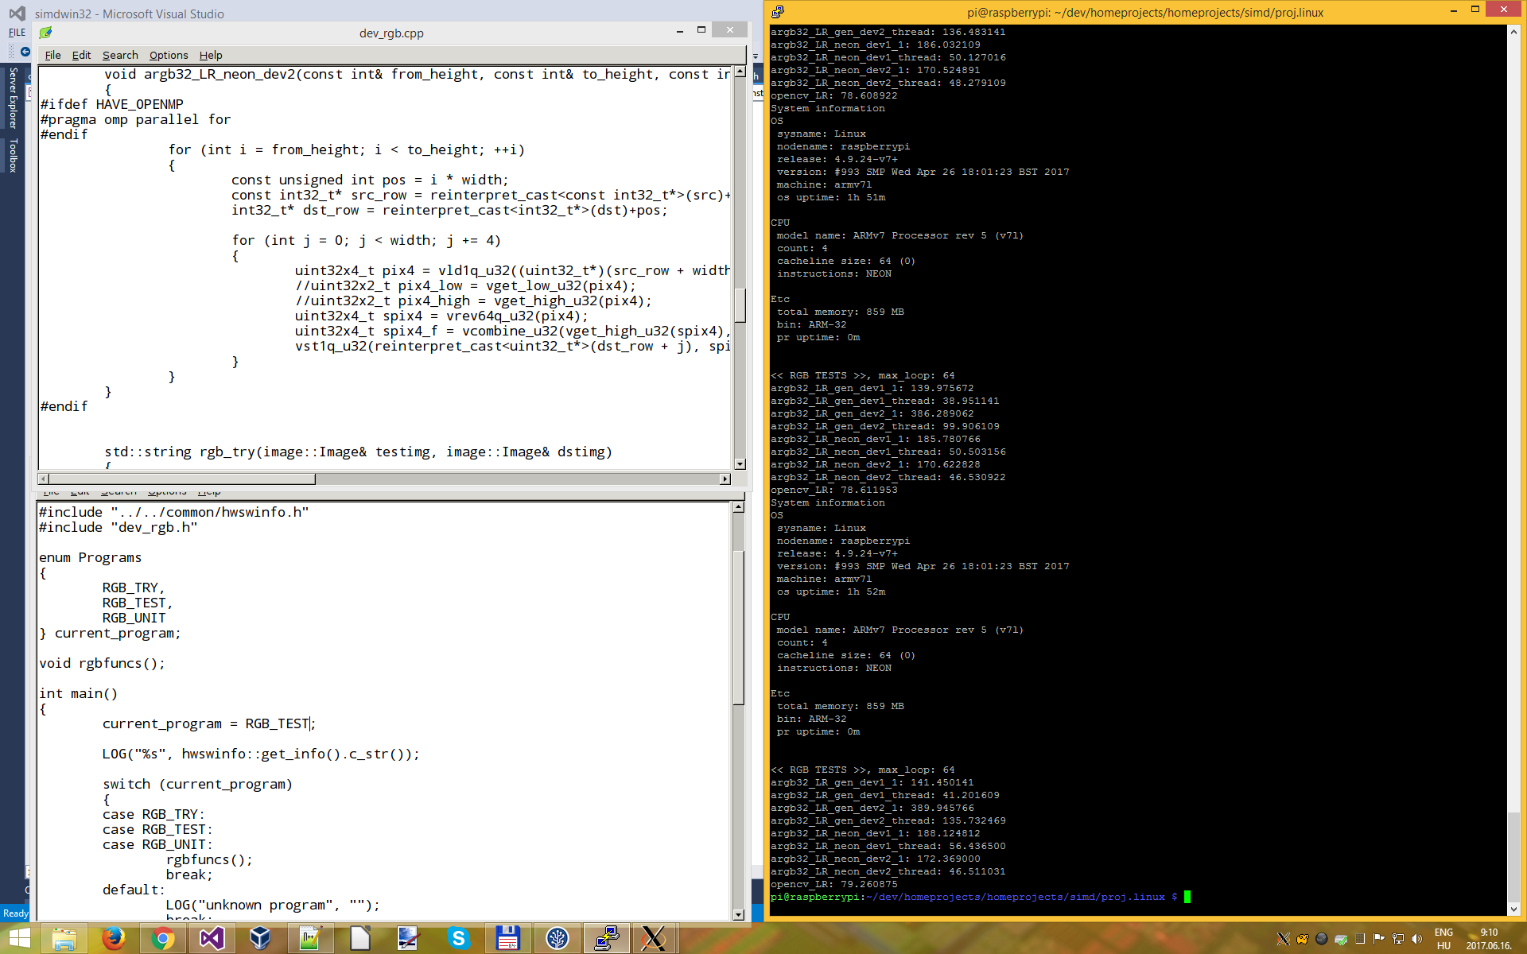Viewport: 1527px width, 954px height.
Task: Click the clock showing 9:10 in tray
Action: click(x=1489, y=939)
